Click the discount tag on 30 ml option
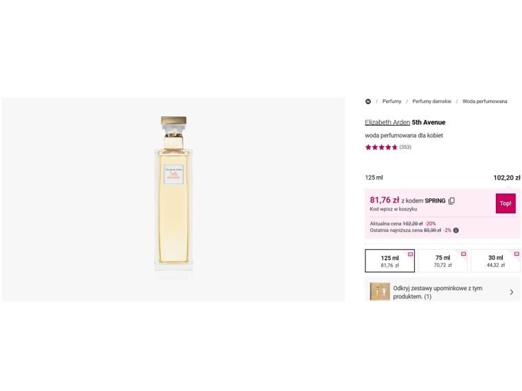 pyautogui.click(x=517, y=254)
